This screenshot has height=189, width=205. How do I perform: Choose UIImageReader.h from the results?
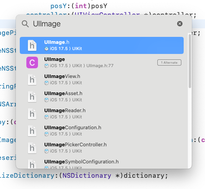tap(102, 114)
